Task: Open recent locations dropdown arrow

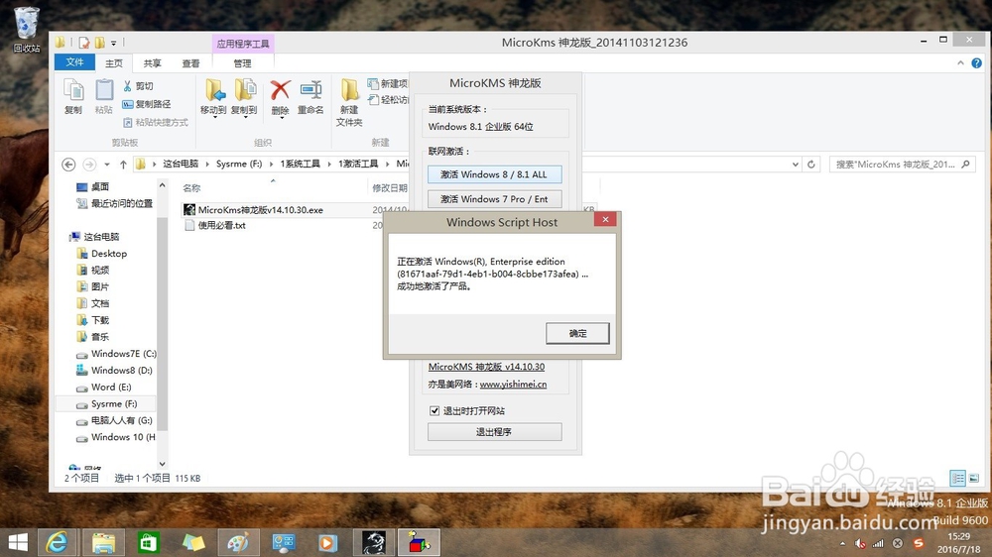Action: (x=107, y=165)
